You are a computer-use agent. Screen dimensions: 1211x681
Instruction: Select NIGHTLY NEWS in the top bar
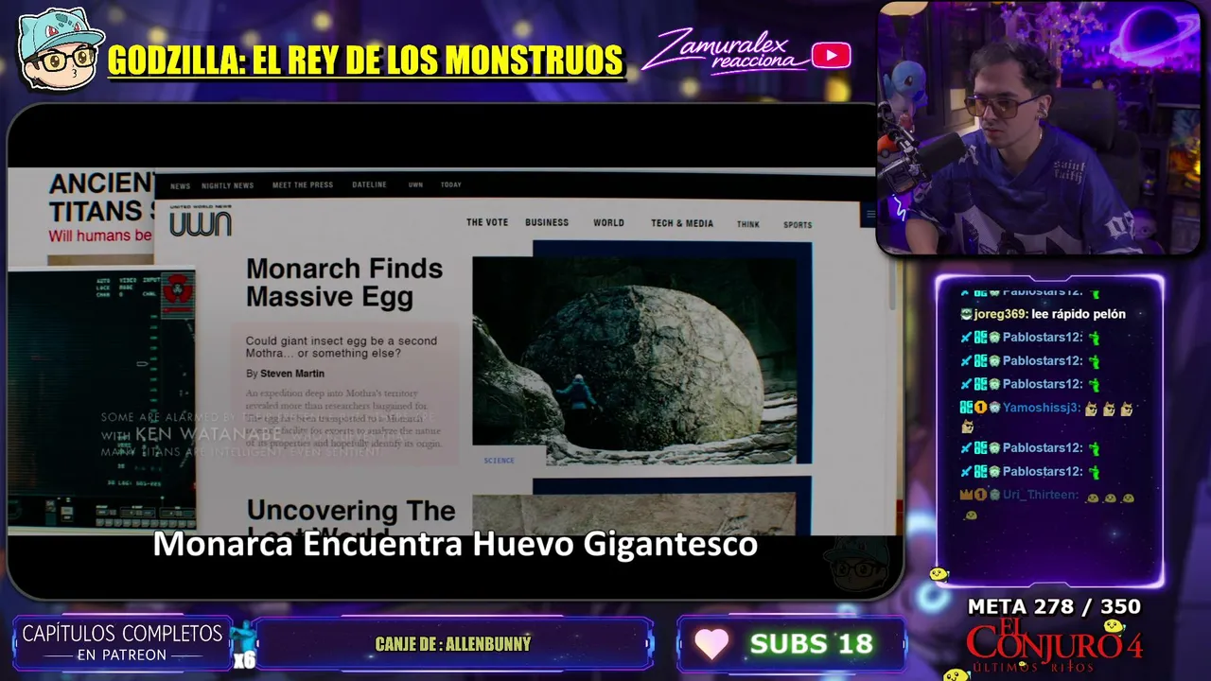point(227,186)
